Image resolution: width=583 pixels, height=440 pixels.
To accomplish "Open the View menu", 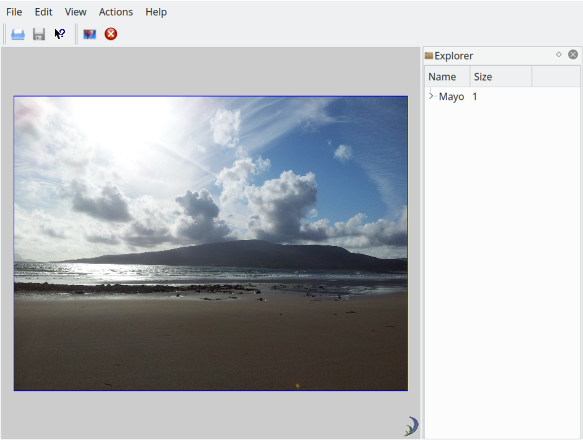I will coord(76,12).
